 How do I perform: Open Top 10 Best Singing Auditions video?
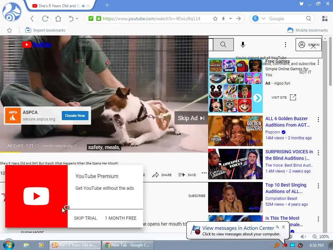[x=286, y=188]
